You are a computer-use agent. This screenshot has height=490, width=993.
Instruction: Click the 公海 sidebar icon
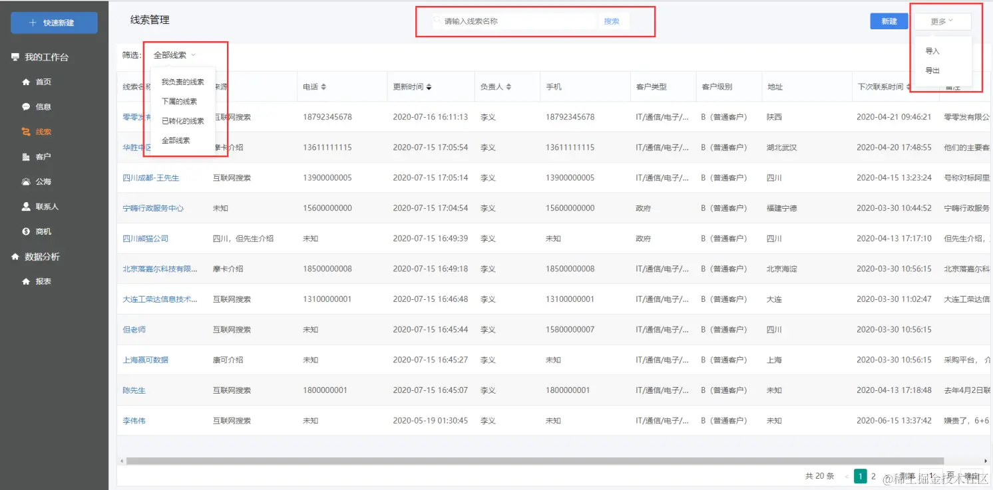point(26,182)
